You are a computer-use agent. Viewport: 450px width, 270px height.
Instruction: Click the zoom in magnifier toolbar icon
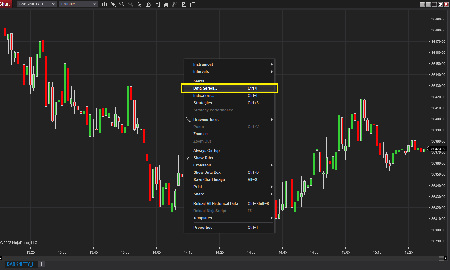point(122,4)
